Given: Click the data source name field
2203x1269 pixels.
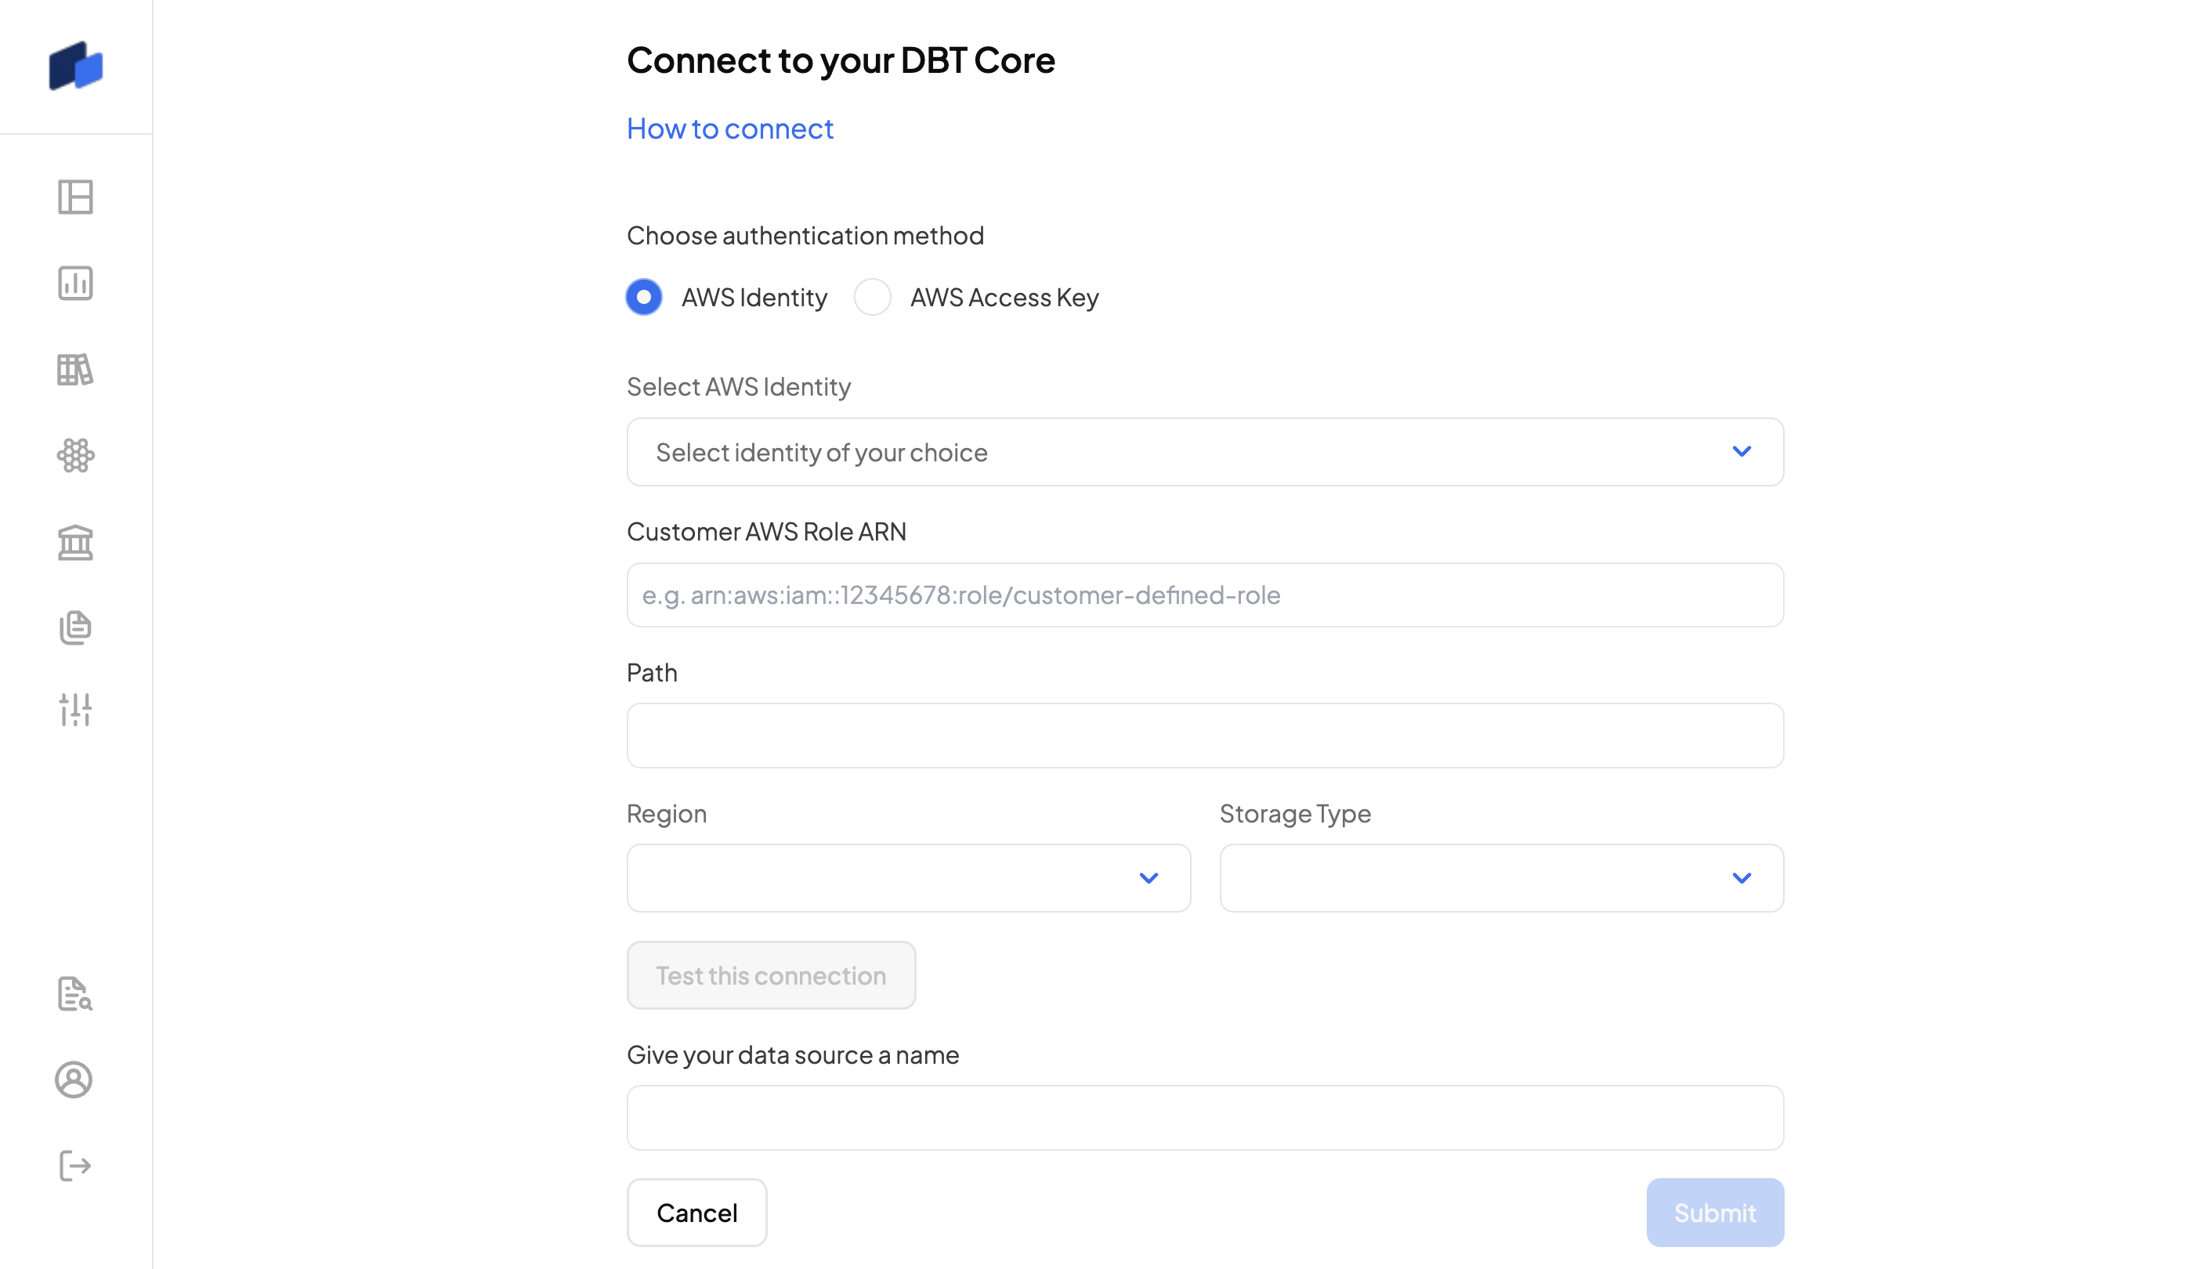Looking at the screenshot, I should tap(1204, 1117).
